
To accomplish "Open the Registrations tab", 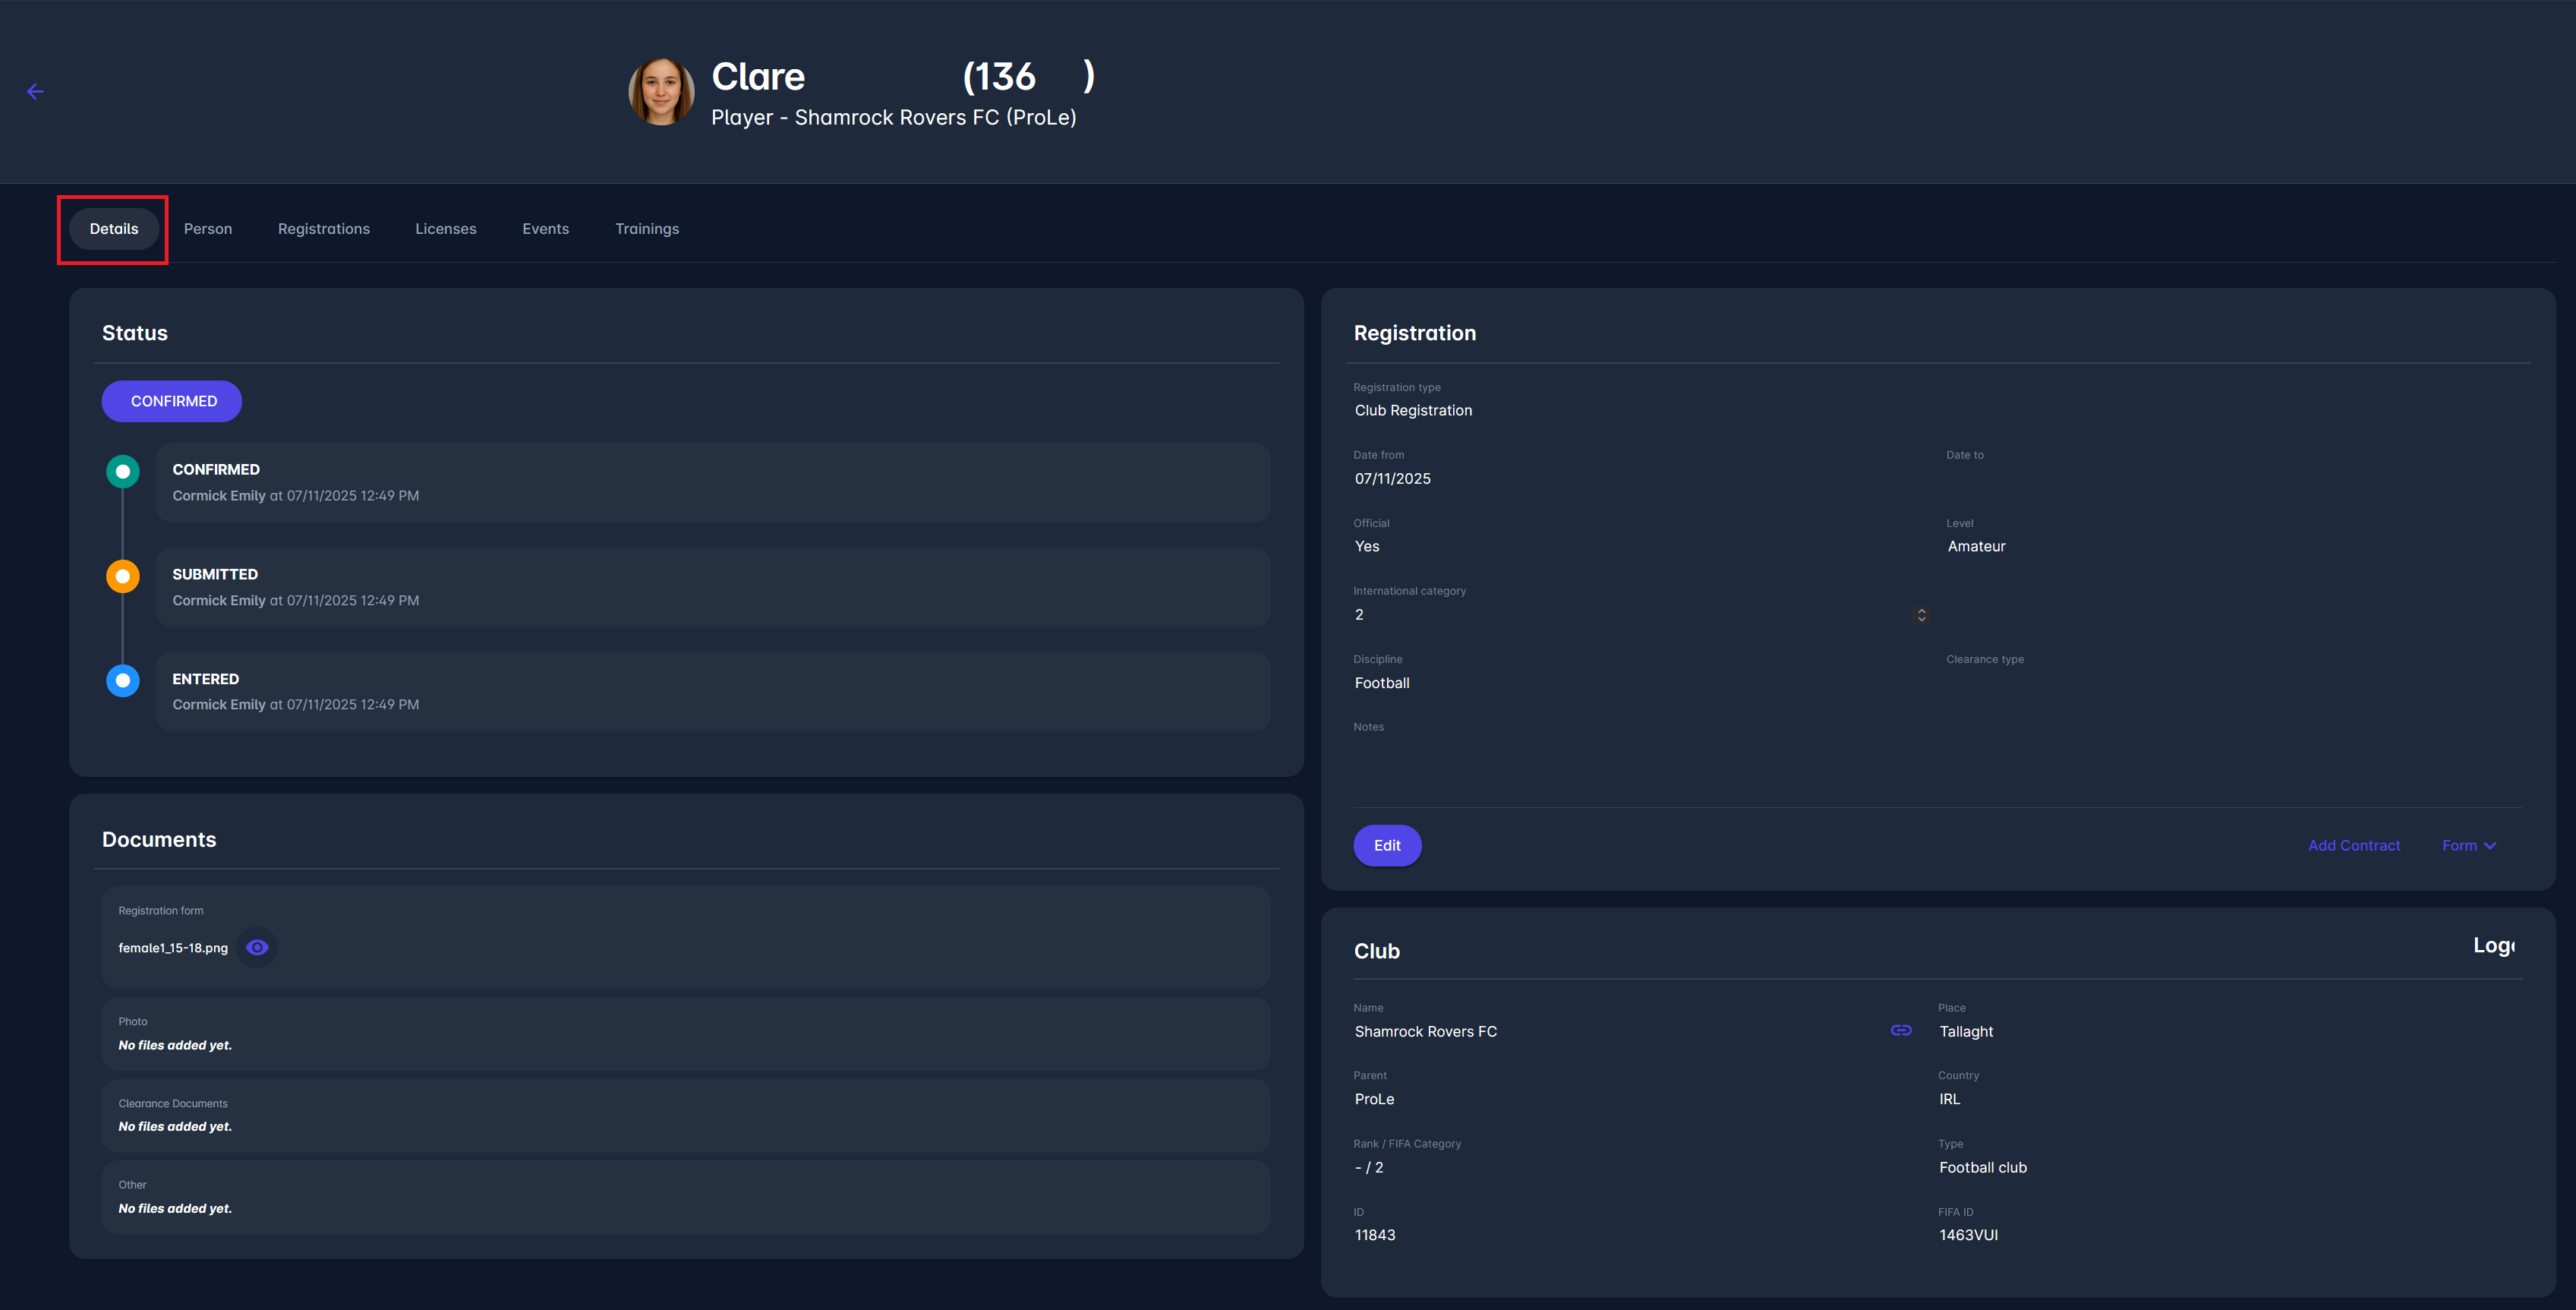I will pyautogui.click(x=323, y=229).
